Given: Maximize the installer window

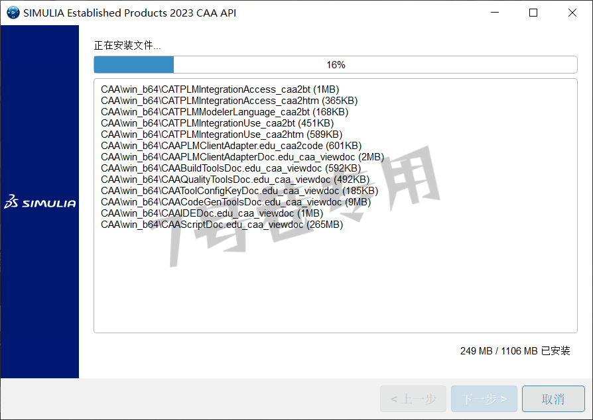Looking at the screenshot, I should pyautogui.click(x=533, y=13).
